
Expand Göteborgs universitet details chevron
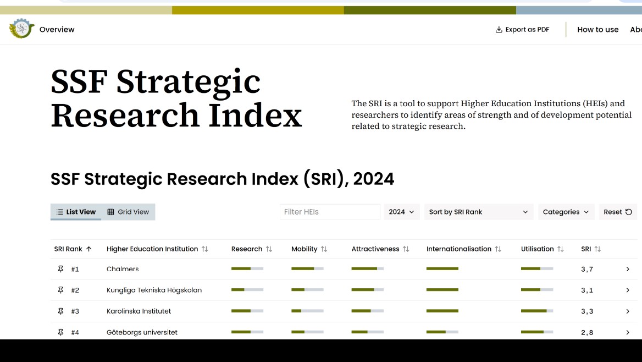[x=628, y=332]
